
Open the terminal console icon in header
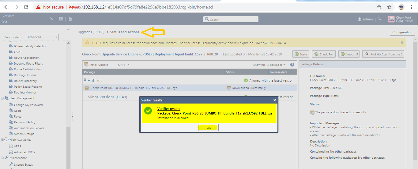tap(61, 19)
